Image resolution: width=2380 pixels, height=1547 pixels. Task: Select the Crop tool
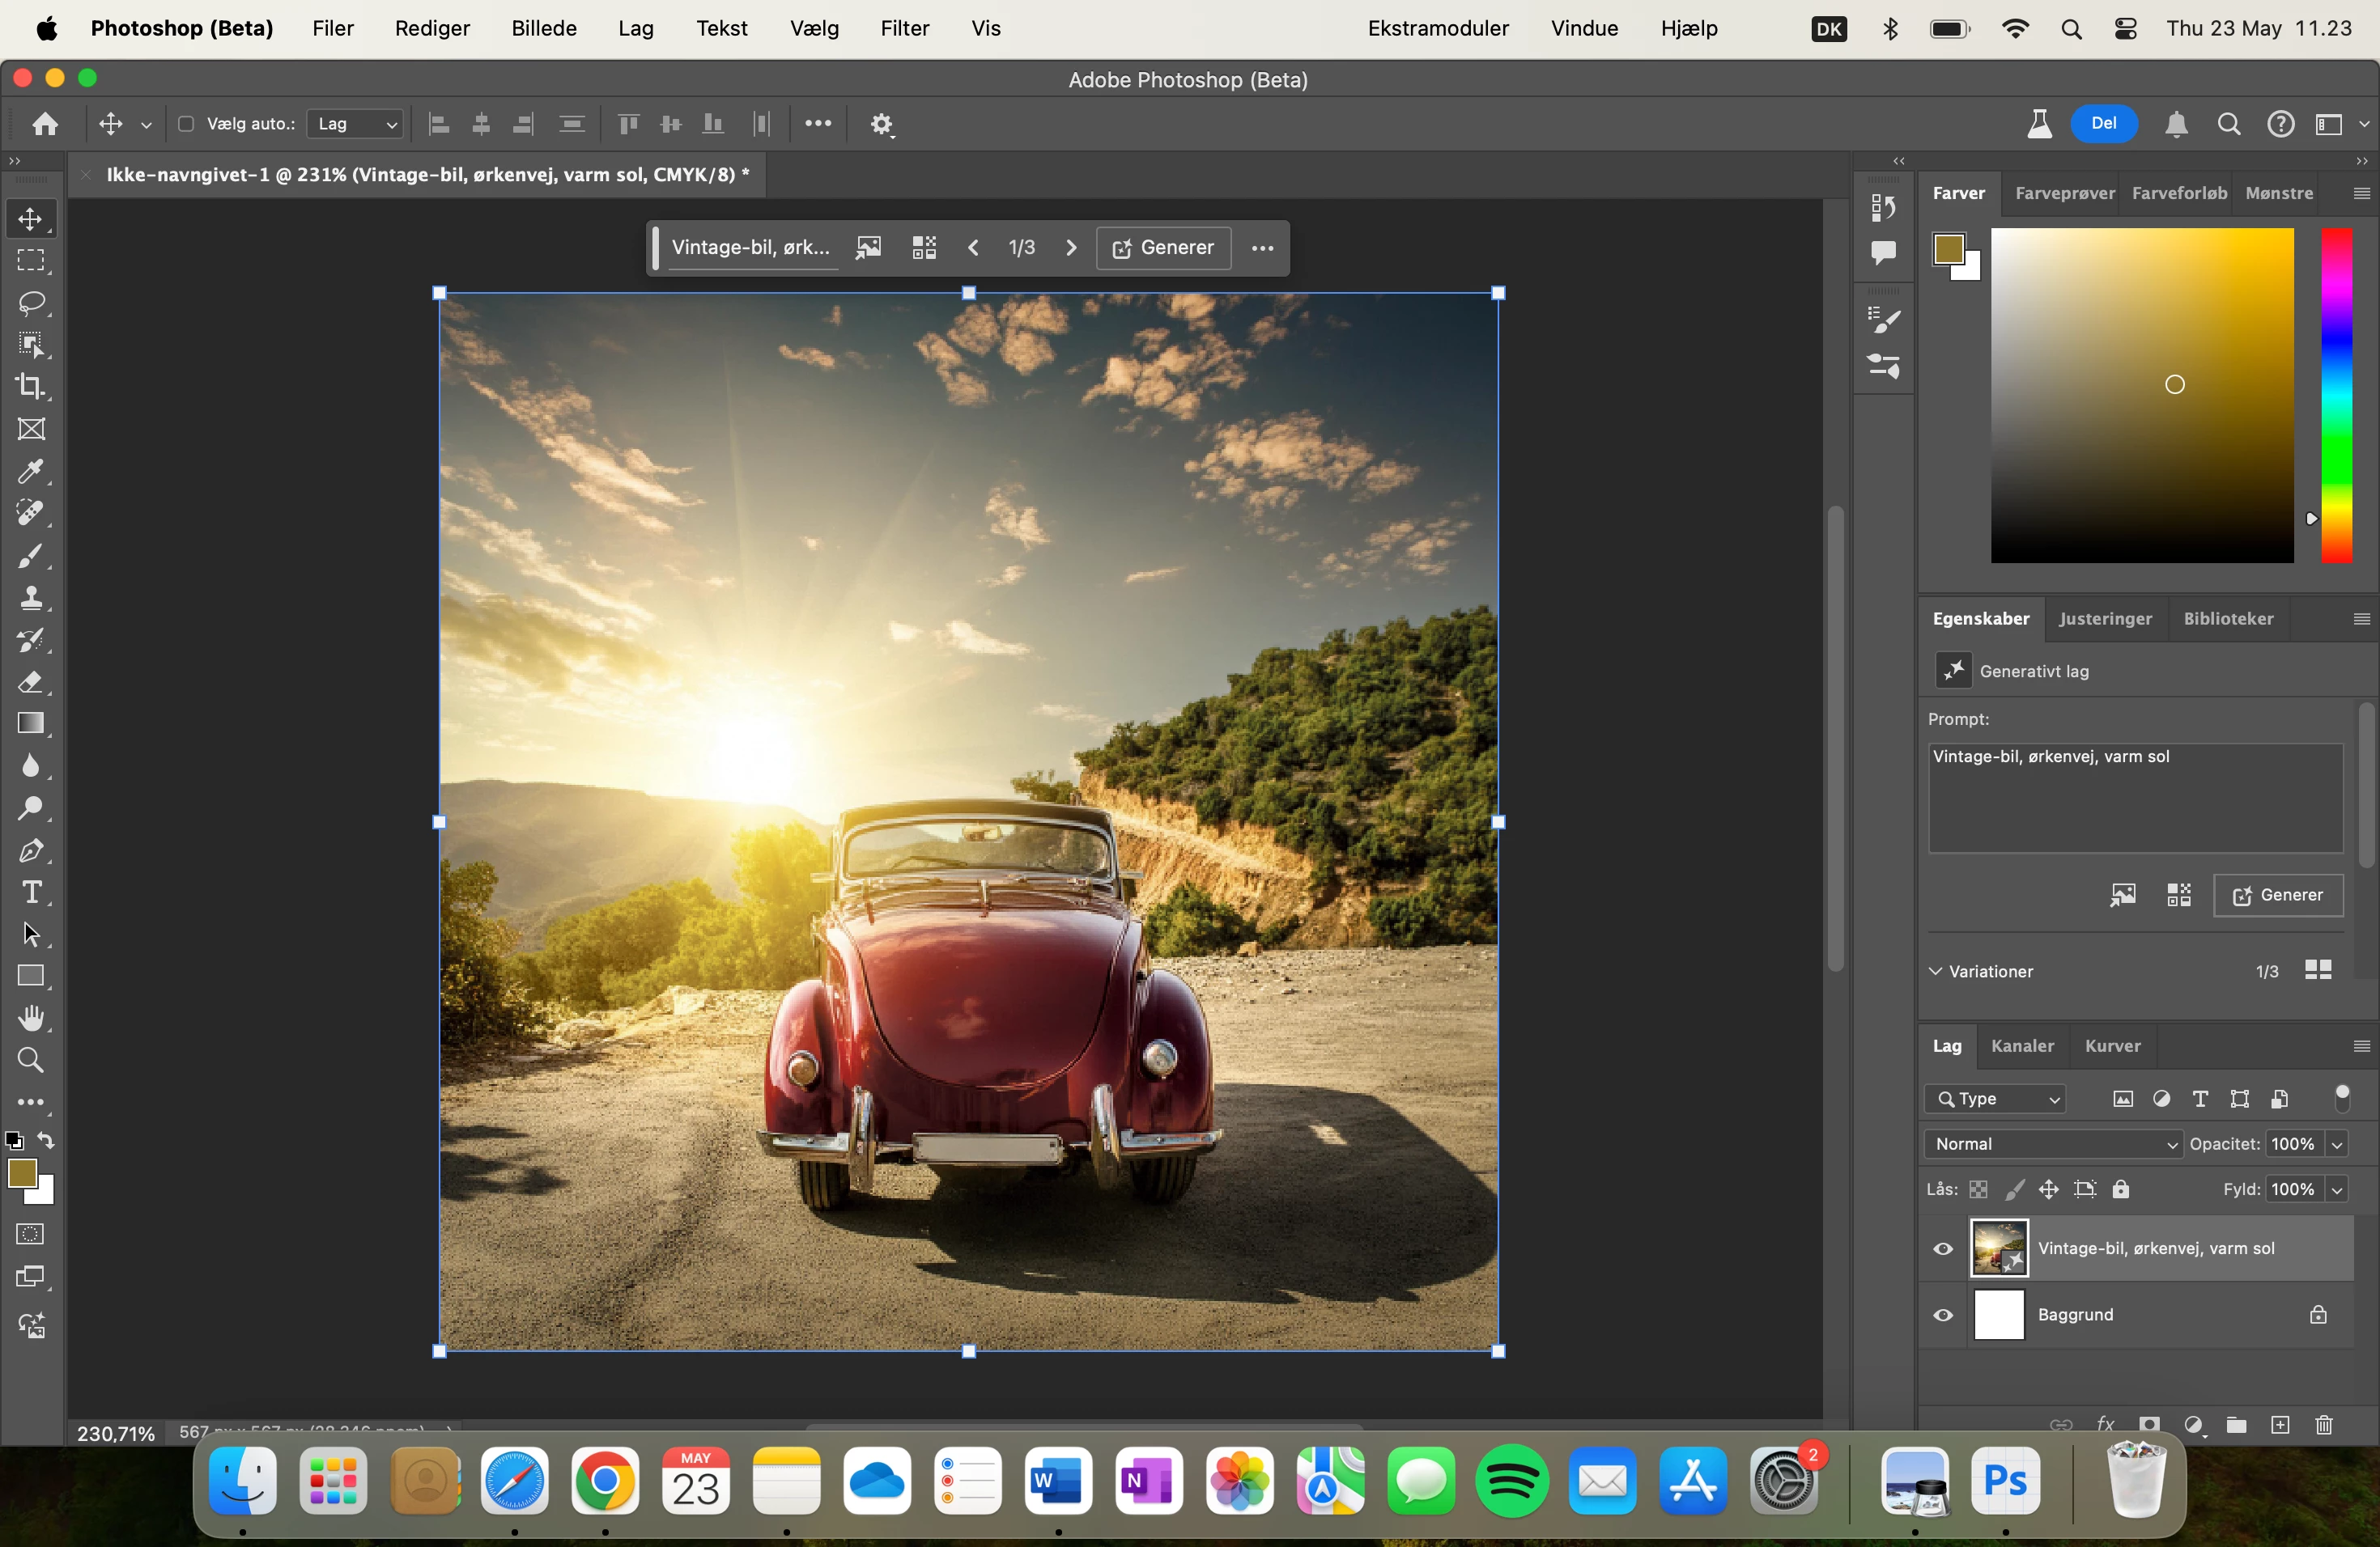[31, 387]
